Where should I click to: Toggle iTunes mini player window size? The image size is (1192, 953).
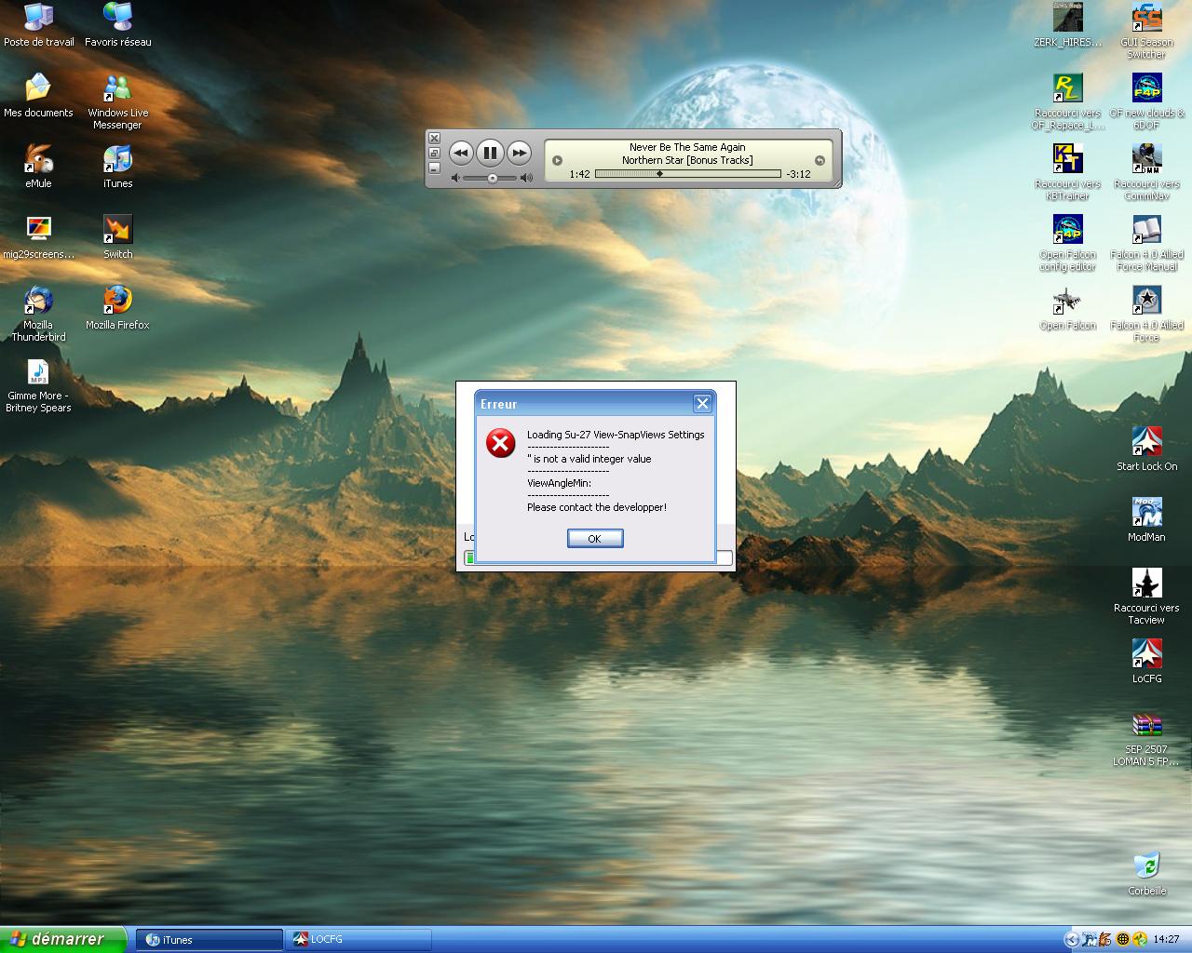coord(434,153)
